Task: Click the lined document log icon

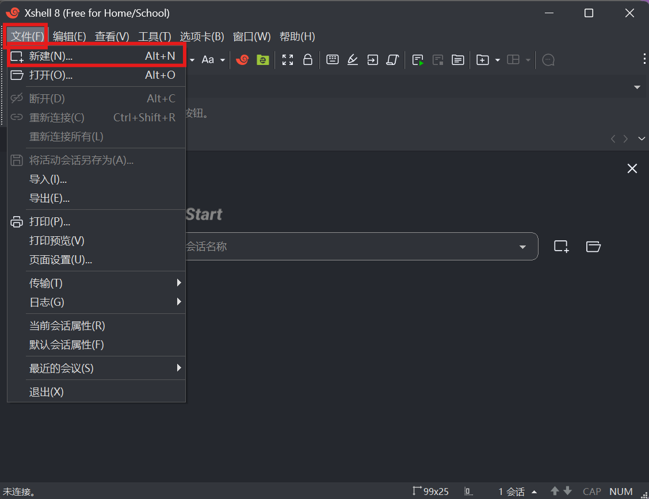Action: (x=458, y=60)
